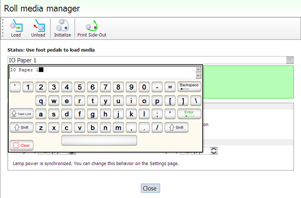Tap the number 5 key

click(x=80, y=87)
